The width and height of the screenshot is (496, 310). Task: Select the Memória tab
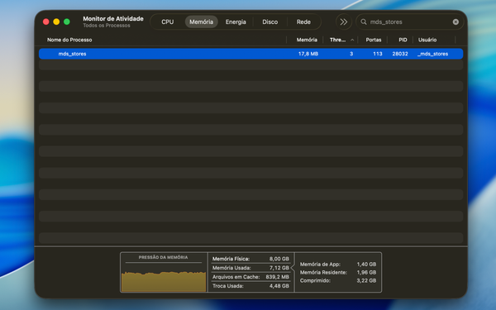[x=201, y=21]
